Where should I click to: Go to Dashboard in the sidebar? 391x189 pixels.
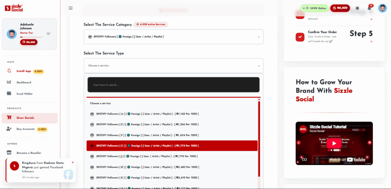24,82
